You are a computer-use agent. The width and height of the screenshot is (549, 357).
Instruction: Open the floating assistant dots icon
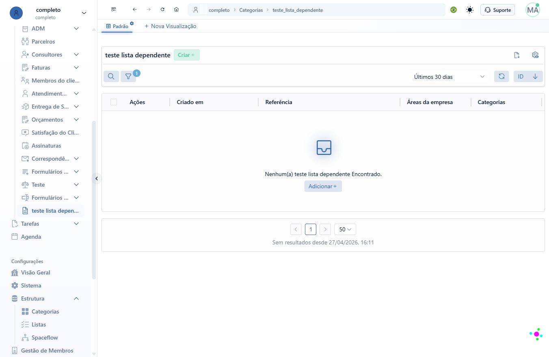click(x=536, y=334)
